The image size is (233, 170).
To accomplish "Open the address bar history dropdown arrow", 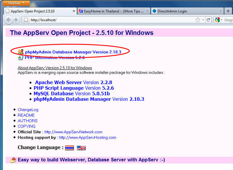I will (x=203, y=20).
